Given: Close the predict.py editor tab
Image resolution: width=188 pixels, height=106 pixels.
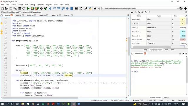Looking at the screenshot, I should (x=60, y=15).
